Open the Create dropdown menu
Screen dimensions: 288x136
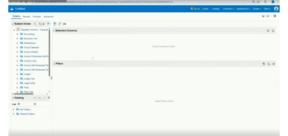pos(256,9)
